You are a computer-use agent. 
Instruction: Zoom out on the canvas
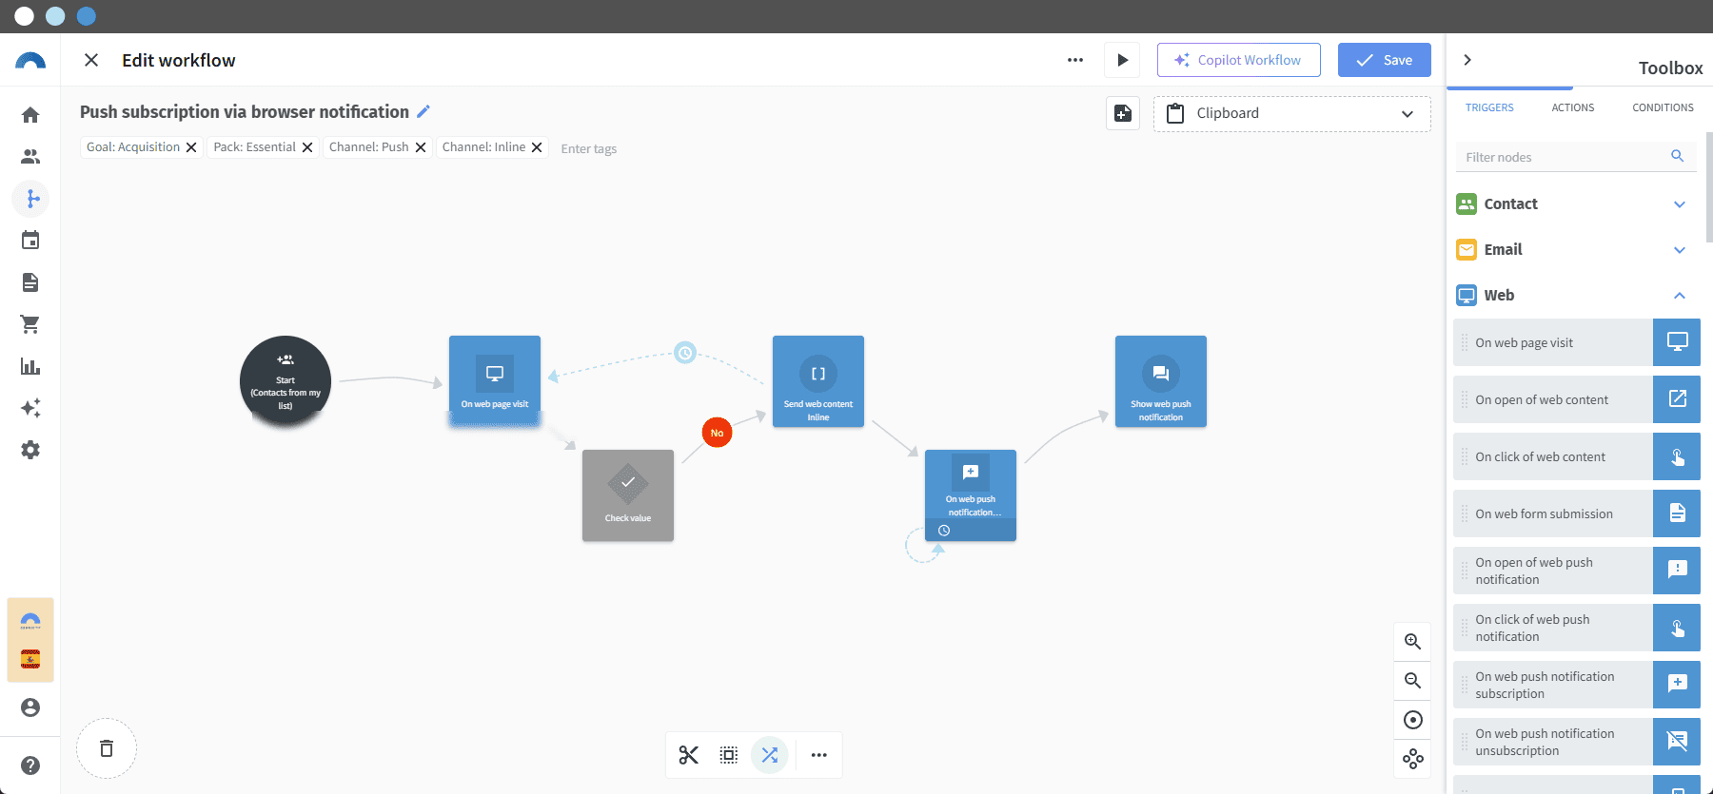(1413, 681)
